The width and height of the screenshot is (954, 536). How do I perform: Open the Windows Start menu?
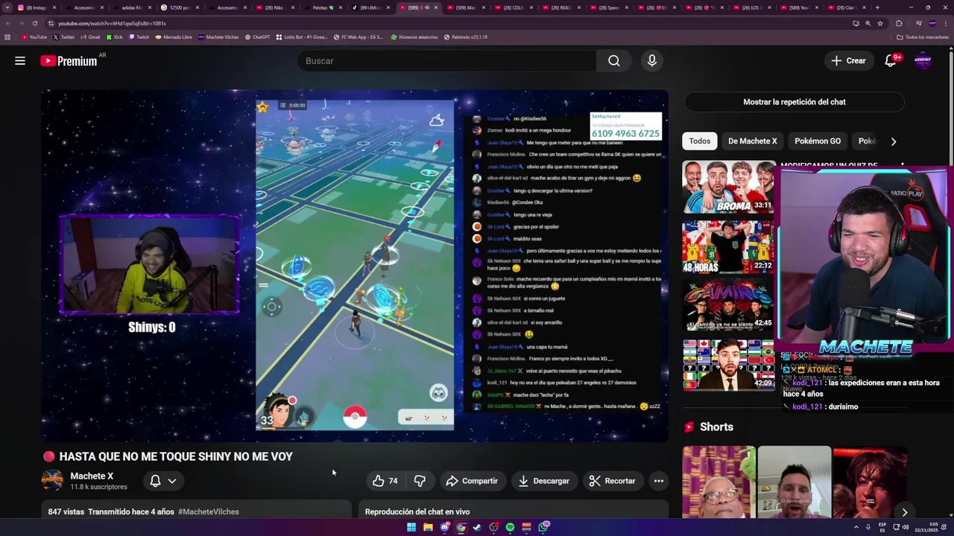pyautogui.click(x=411, y=527)
